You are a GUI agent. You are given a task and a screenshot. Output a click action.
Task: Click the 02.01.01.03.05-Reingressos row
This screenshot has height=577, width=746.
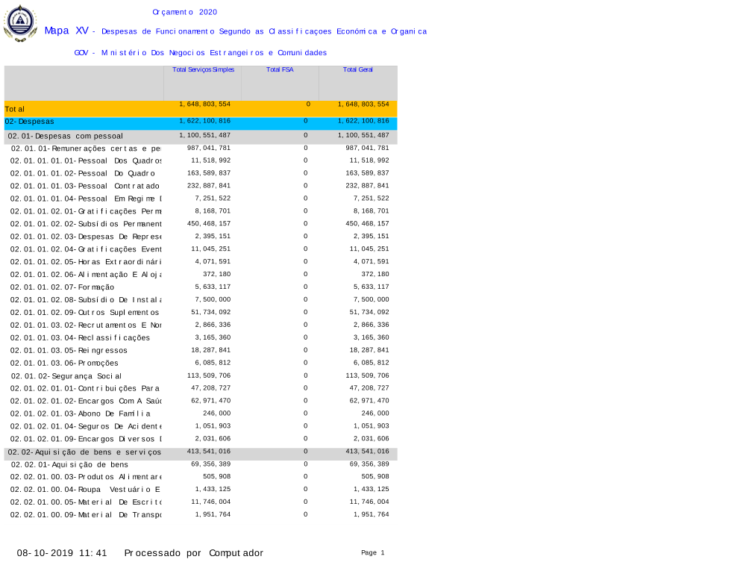click(x=69, y=351)
